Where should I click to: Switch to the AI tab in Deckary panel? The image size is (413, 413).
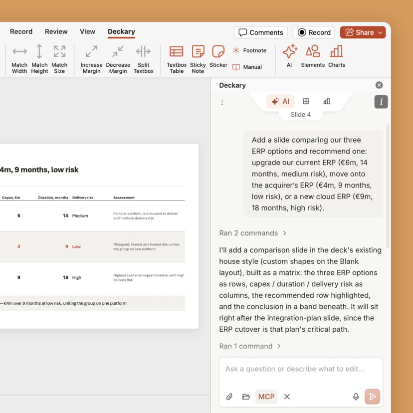[x=280, y=101]
